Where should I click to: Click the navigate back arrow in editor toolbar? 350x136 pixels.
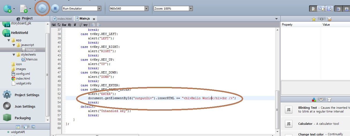pos(93,25)
